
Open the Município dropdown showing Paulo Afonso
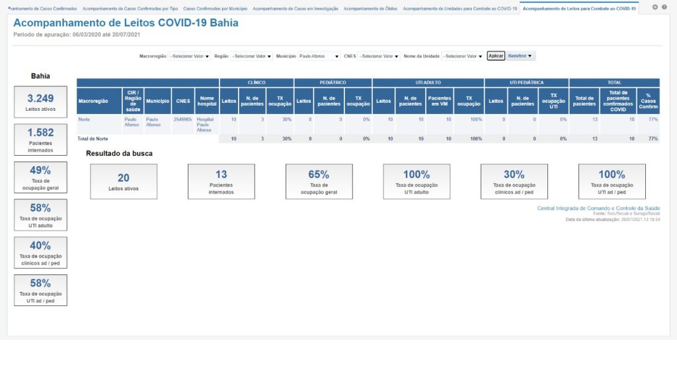tap(319, 56)
